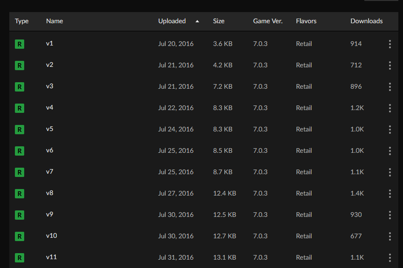Viewport: 403px width, 268px height.
Task: Select the 7.2 KB size cell
Action: (x=222, y=86)
